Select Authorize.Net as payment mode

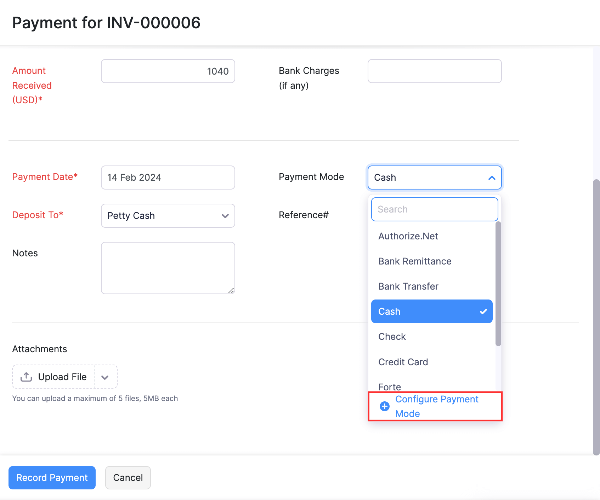408,236
